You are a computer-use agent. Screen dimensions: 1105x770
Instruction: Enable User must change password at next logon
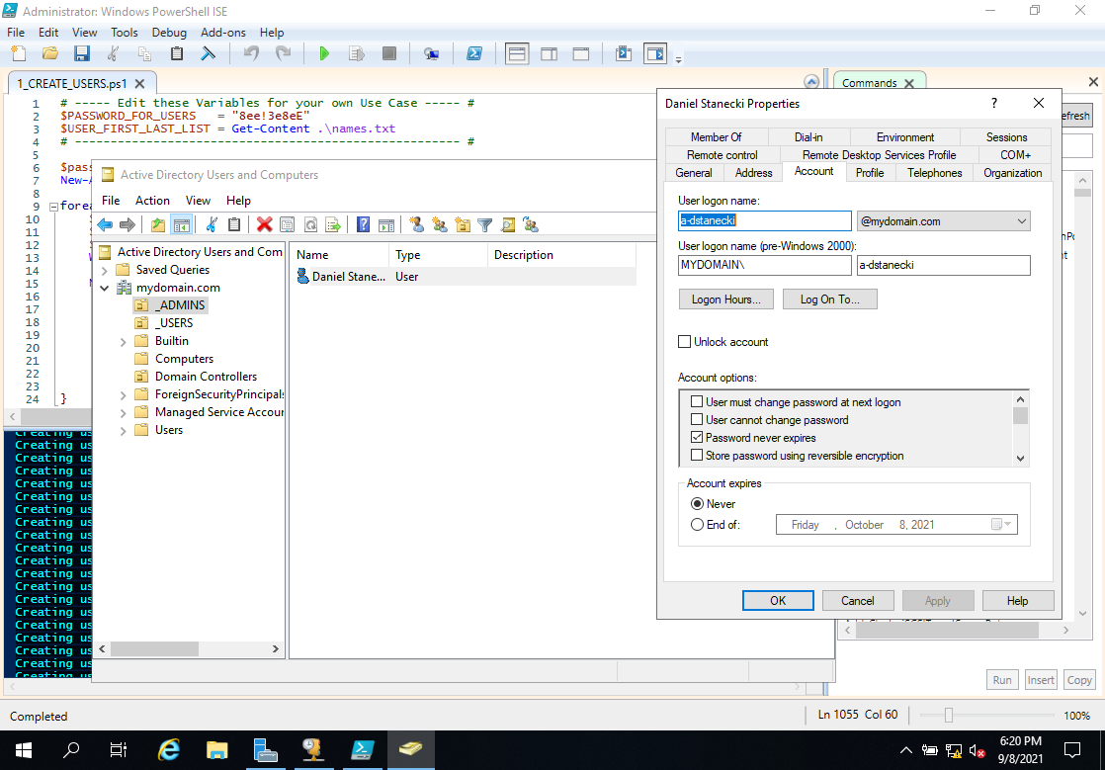697,401
